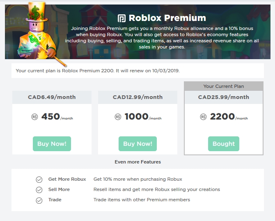Select the CAD12.99/month plan header
275x221 pixels.
click(x=137, y=97)
